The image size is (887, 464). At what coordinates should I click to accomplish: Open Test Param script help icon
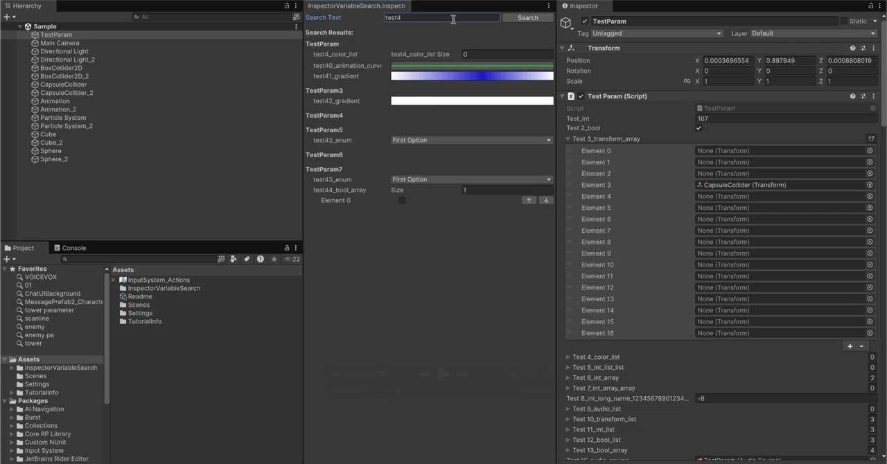(x=852, y=96)
